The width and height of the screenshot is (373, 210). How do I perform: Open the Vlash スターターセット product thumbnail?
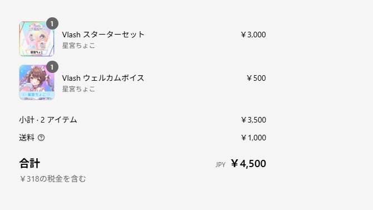pos(37,39)
